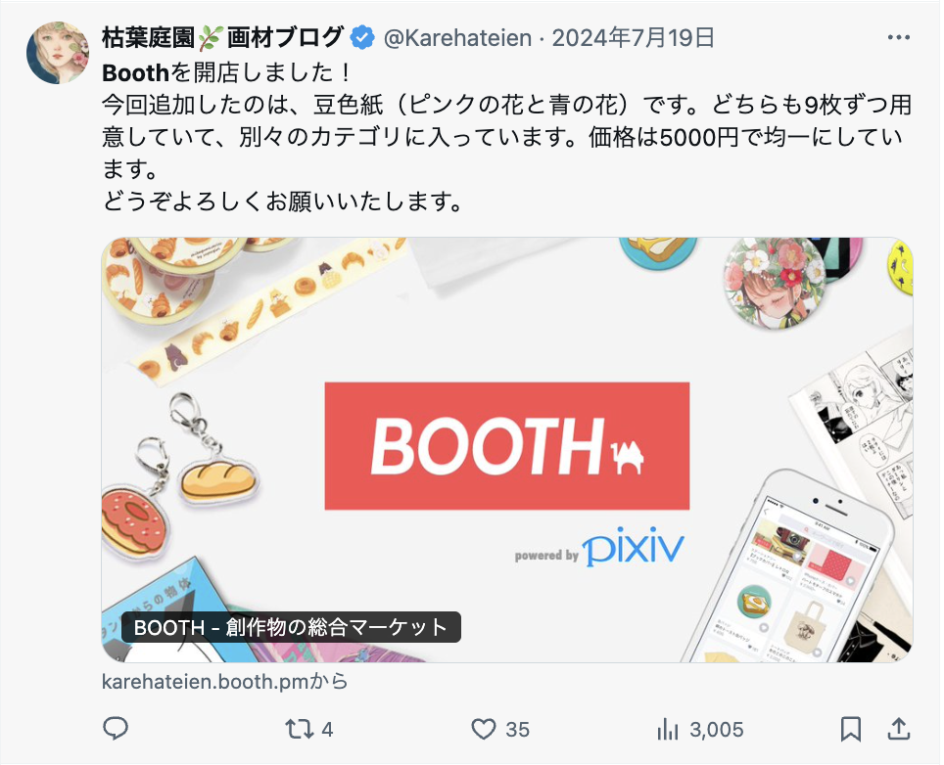Open the tweet via the 2024年7月19日 date
This screenshot has width=944, height=765.
(x=634, y=38)
